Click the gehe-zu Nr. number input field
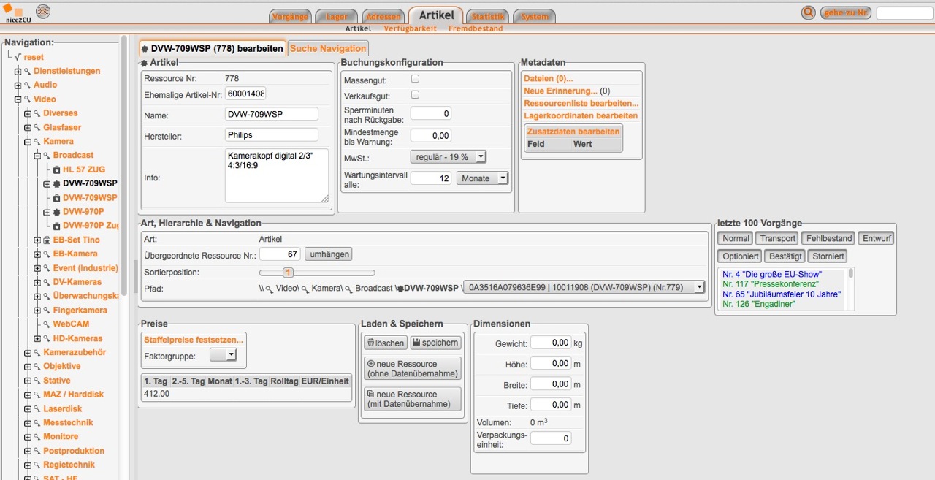The image size is (935, 480). [904, 12]
